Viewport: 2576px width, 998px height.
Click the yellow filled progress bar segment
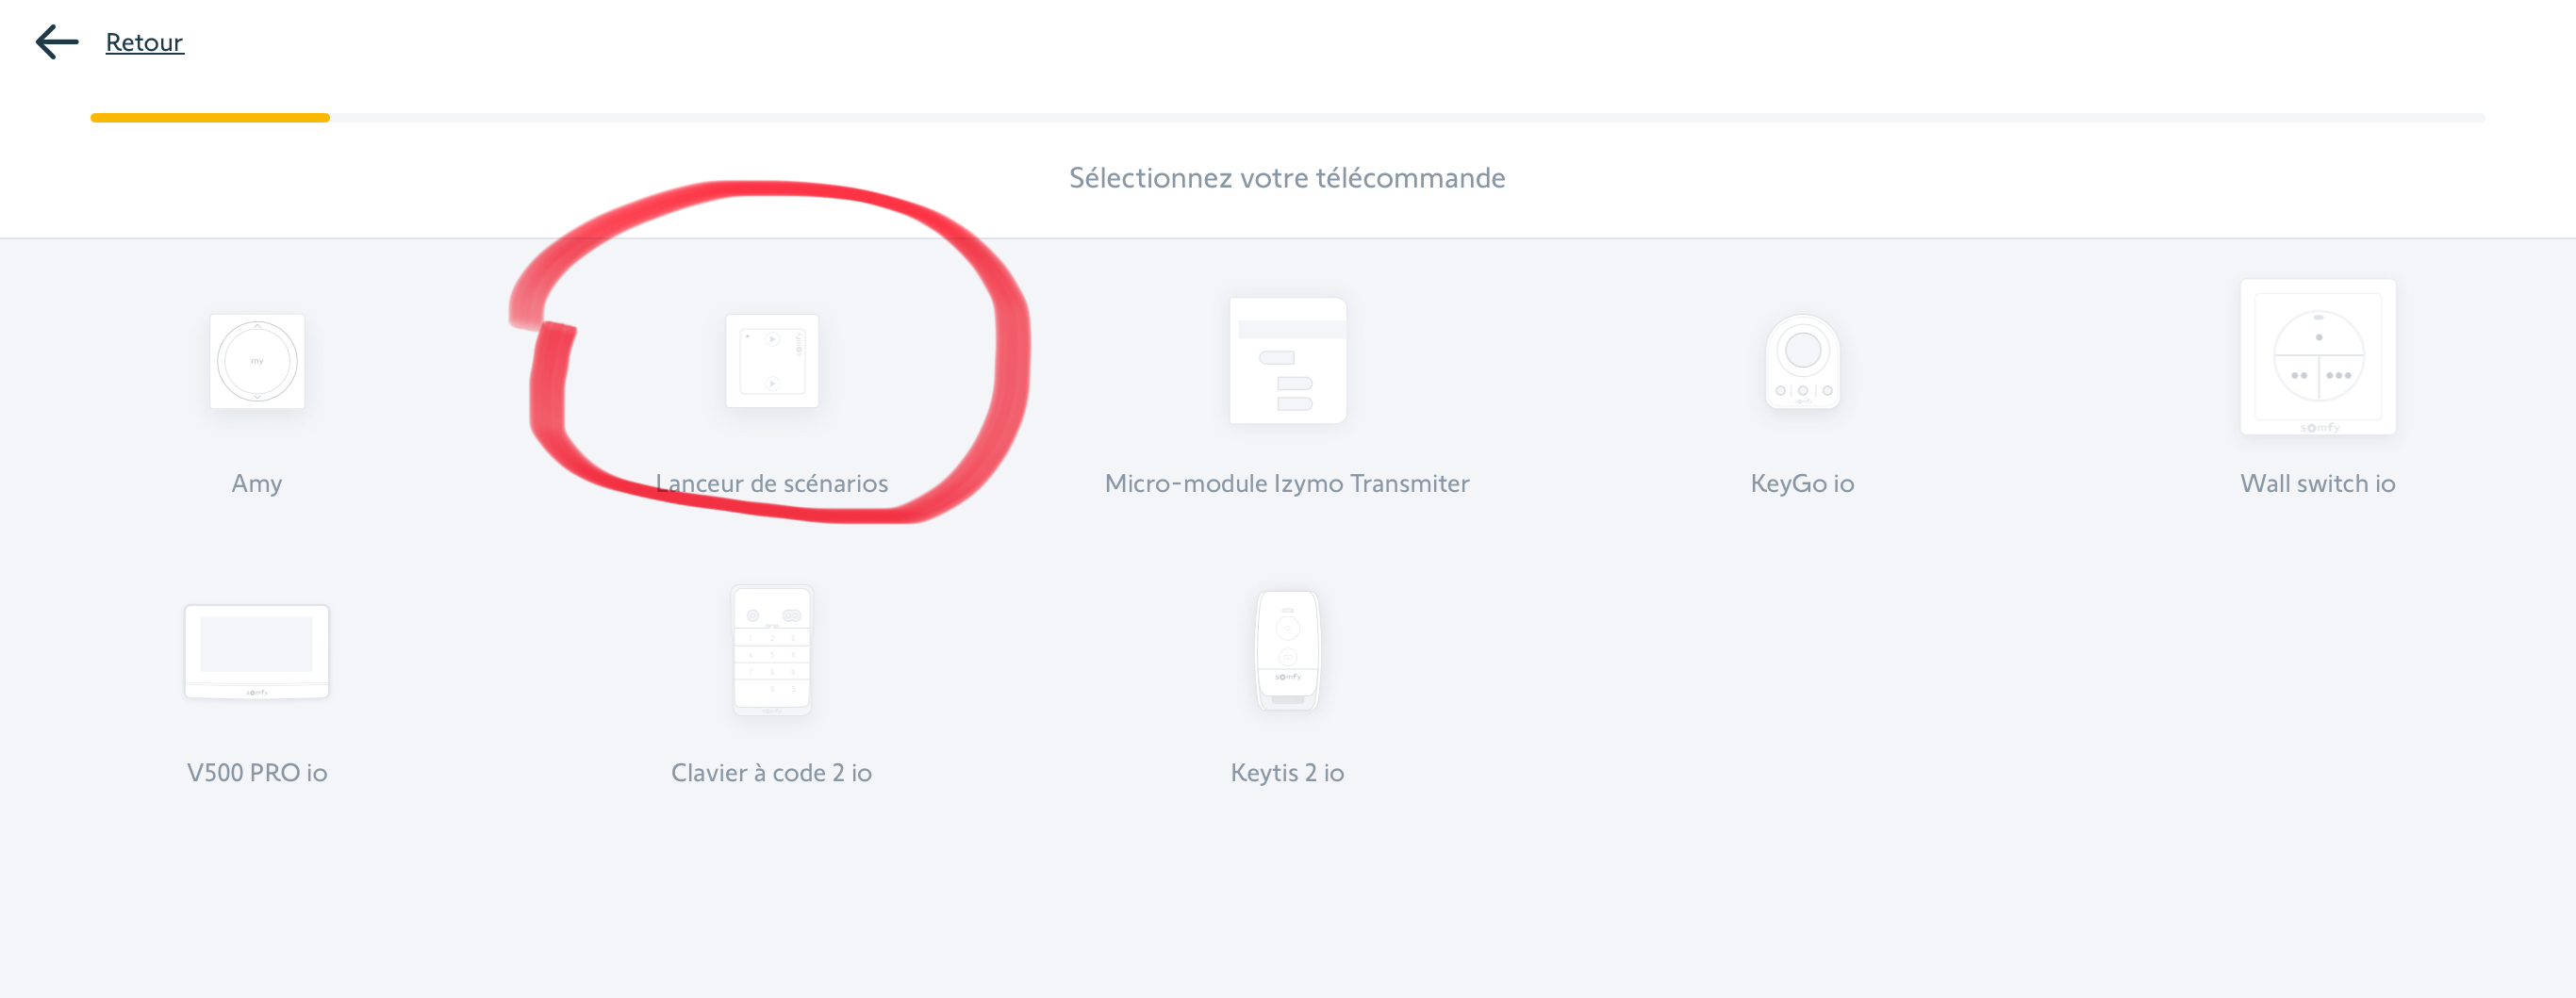[x=210, y=118]
